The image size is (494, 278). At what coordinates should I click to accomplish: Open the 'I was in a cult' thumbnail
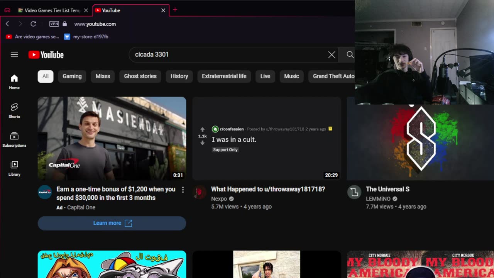pos(267,139)
